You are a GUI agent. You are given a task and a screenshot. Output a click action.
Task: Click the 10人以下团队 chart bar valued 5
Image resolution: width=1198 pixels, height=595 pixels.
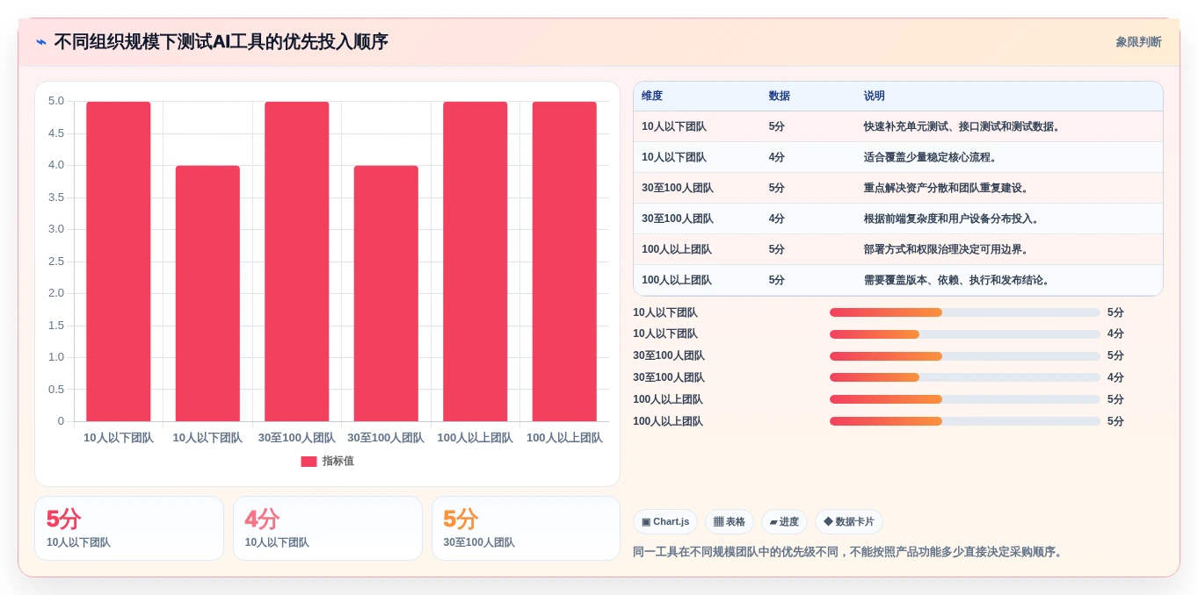pyautogui.click(x=119, y=262)
